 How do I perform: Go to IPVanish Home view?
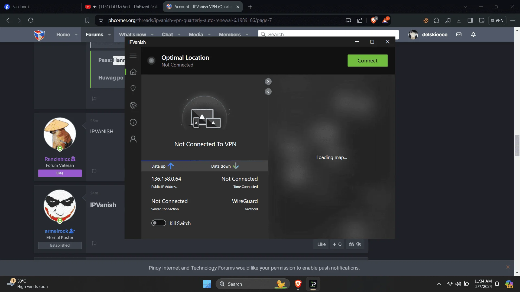133,72
